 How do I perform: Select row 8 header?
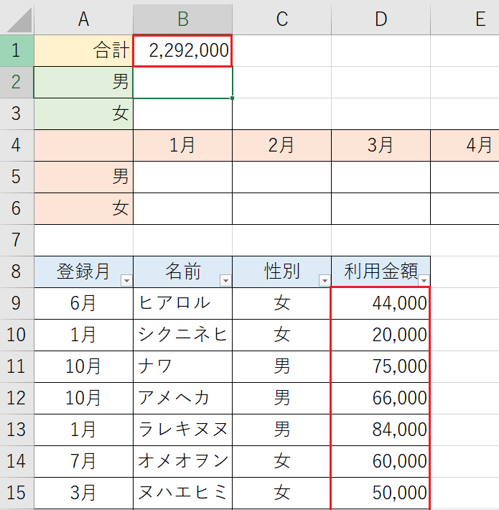[17, 272]
